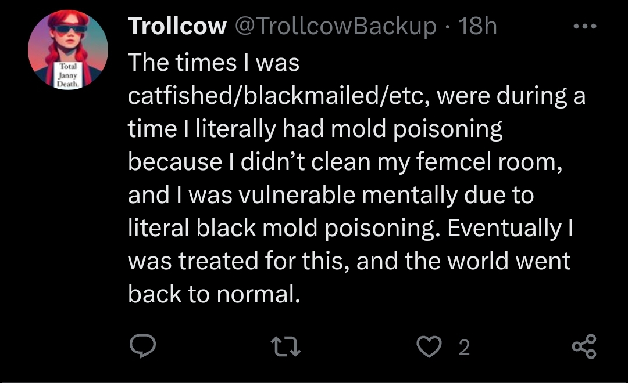This screenshot has width=628, height=383.
Task: Click the text 'catfished/blackmailed/etc, were during a'
Action: 356,96
